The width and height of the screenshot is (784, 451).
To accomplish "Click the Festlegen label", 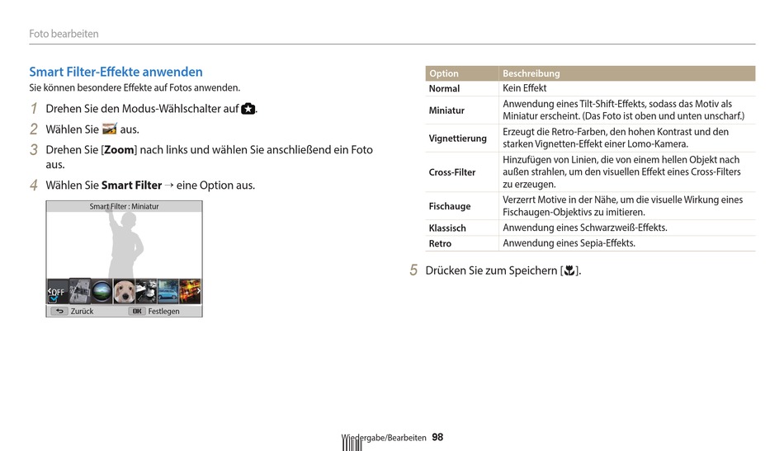I will pyautogui.click(x=163, y=311).
